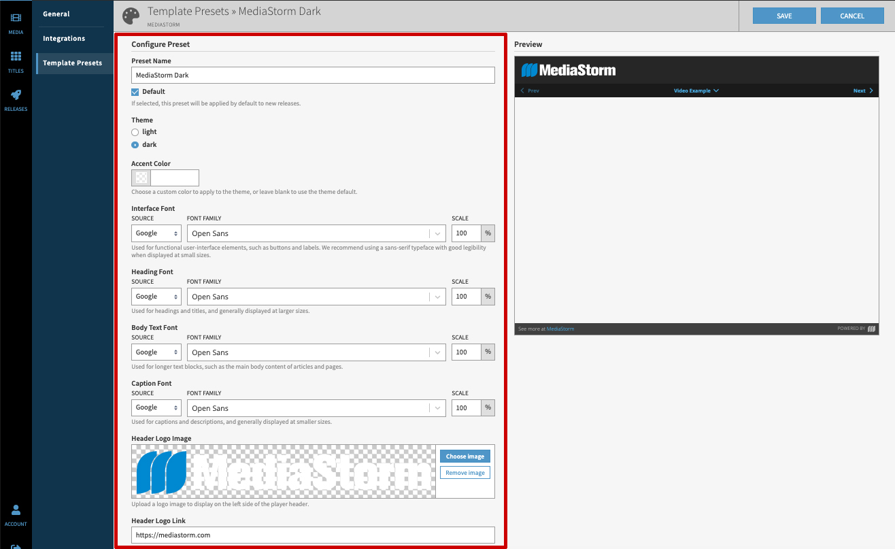This screenshot has height=549, width=895.
Task: Expand the Heading Font family list
Action: point(437,296)
